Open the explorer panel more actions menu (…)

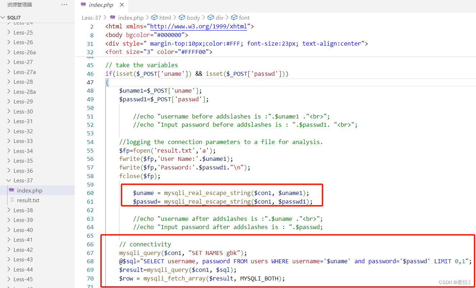pyautogui.click(x=64, y=5)
